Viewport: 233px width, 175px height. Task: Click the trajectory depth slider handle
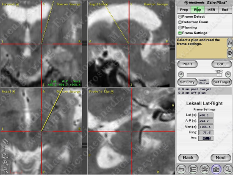(x=219, y=75)
